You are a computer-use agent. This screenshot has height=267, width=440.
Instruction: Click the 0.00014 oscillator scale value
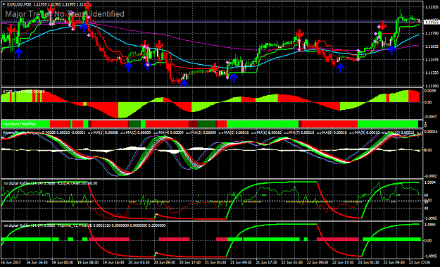(x=432, y=132)
